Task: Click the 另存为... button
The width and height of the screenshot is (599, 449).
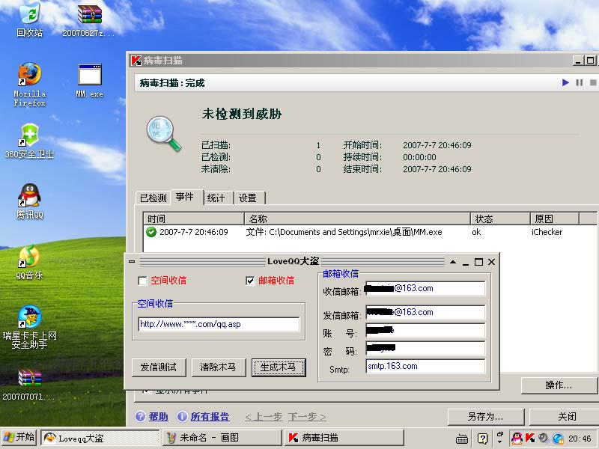Action: pyautogui.click(x=486, y=417)
